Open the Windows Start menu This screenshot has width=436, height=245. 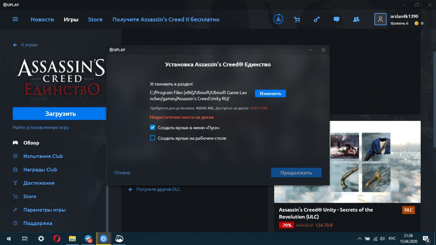[8, 239]
